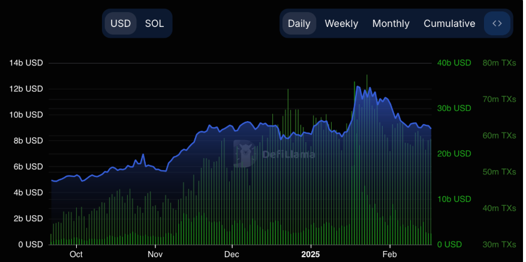The width and height of the screenshot is (526, 262).
Task: Click the bold 2025 year marker
Action: pos(310,254)
